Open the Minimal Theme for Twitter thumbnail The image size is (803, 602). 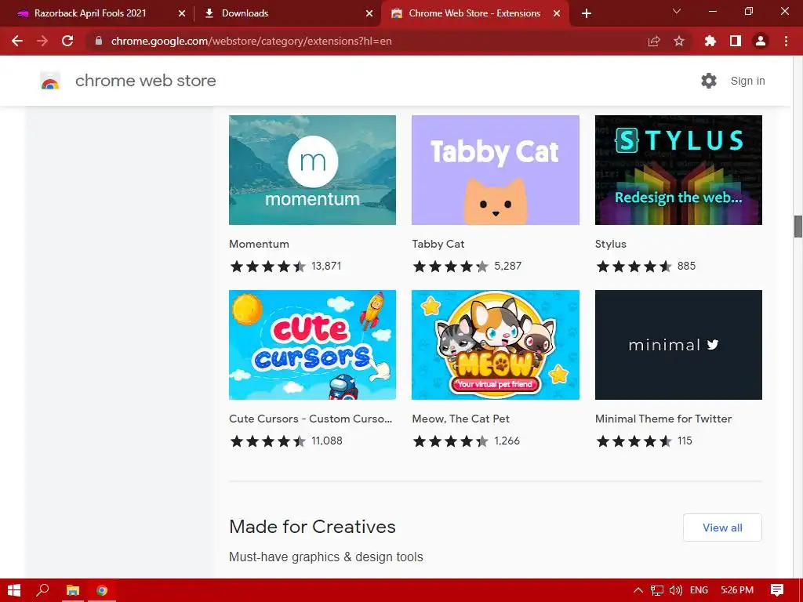(678, 345)
